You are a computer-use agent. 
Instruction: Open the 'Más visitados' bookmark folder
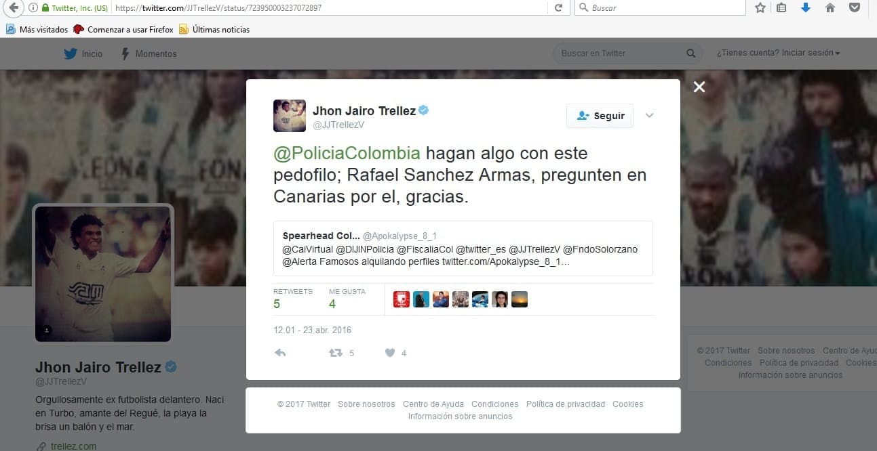point(38,30)
